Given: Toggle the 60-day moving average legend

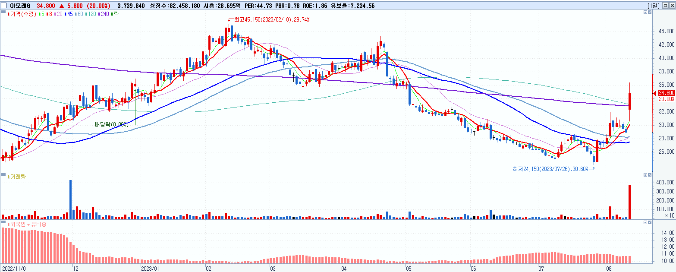Looking at the screenshot, I should click(79, 14).
